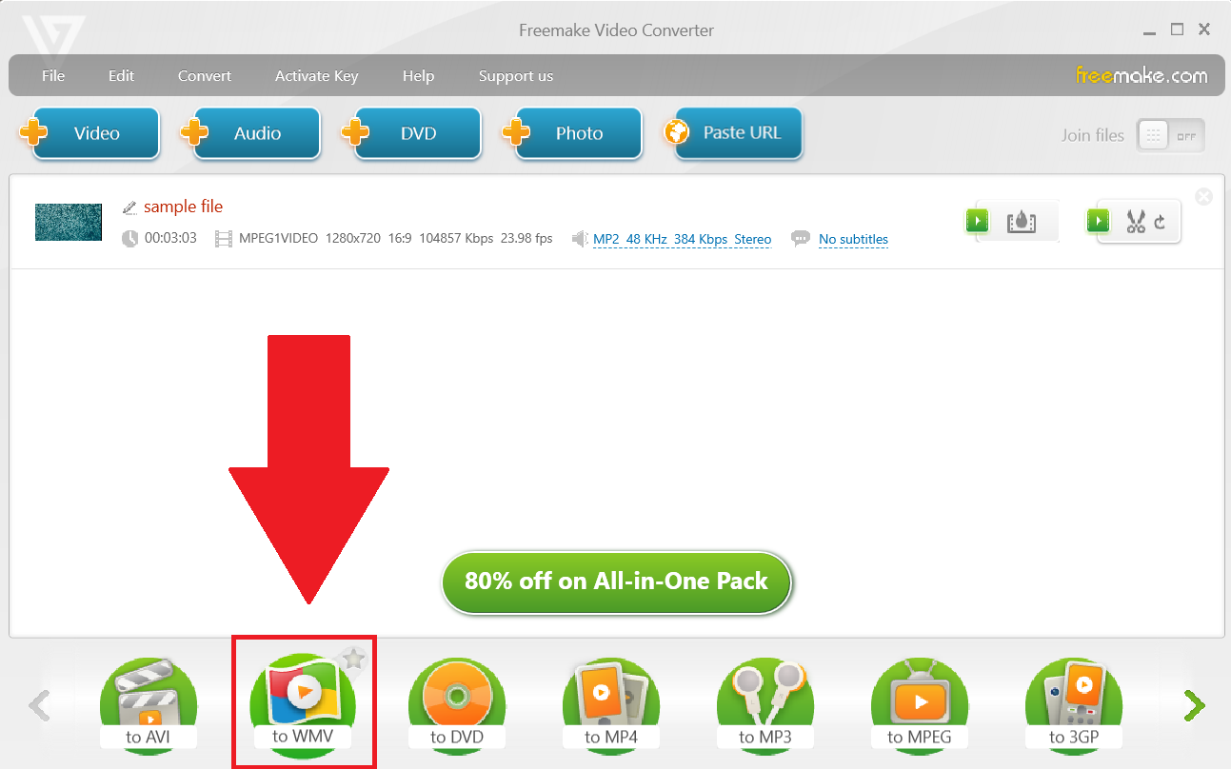Open the Convert menu
1231x769 pixels.
[x=205, y=76]
